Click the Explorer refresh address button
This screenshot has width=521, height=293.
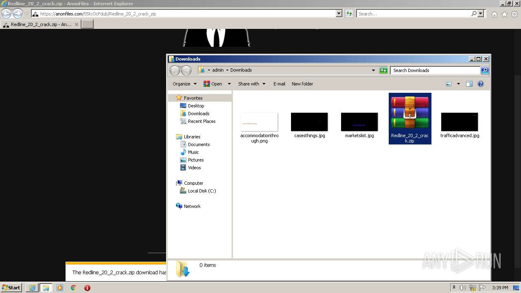point(383,70)
